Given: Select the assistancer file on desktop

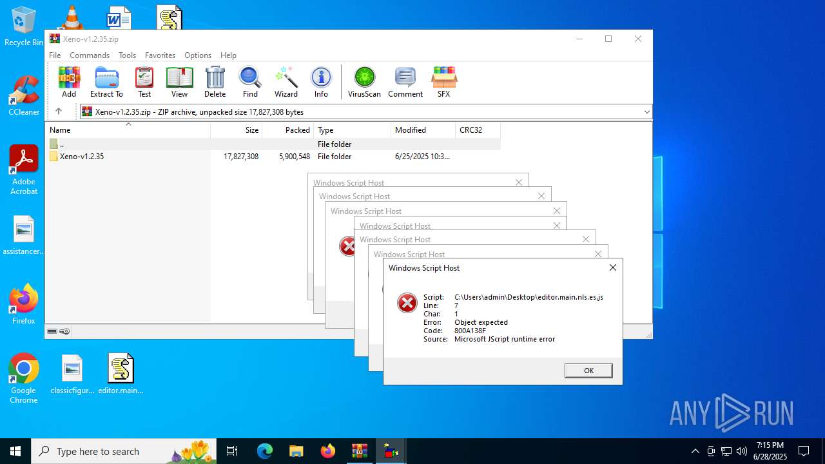Looking at the screenshot, I should [x=24, y=235].
